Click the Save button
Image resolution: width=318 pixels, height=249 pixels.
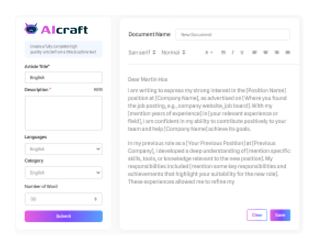click(x=280, y=215)
